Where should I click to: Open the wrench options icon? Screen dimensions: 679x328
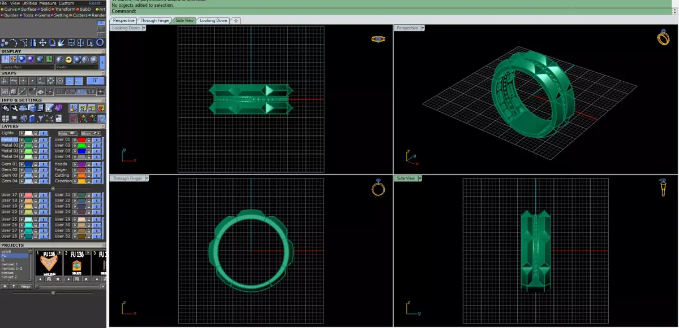[x=14, y=108]
